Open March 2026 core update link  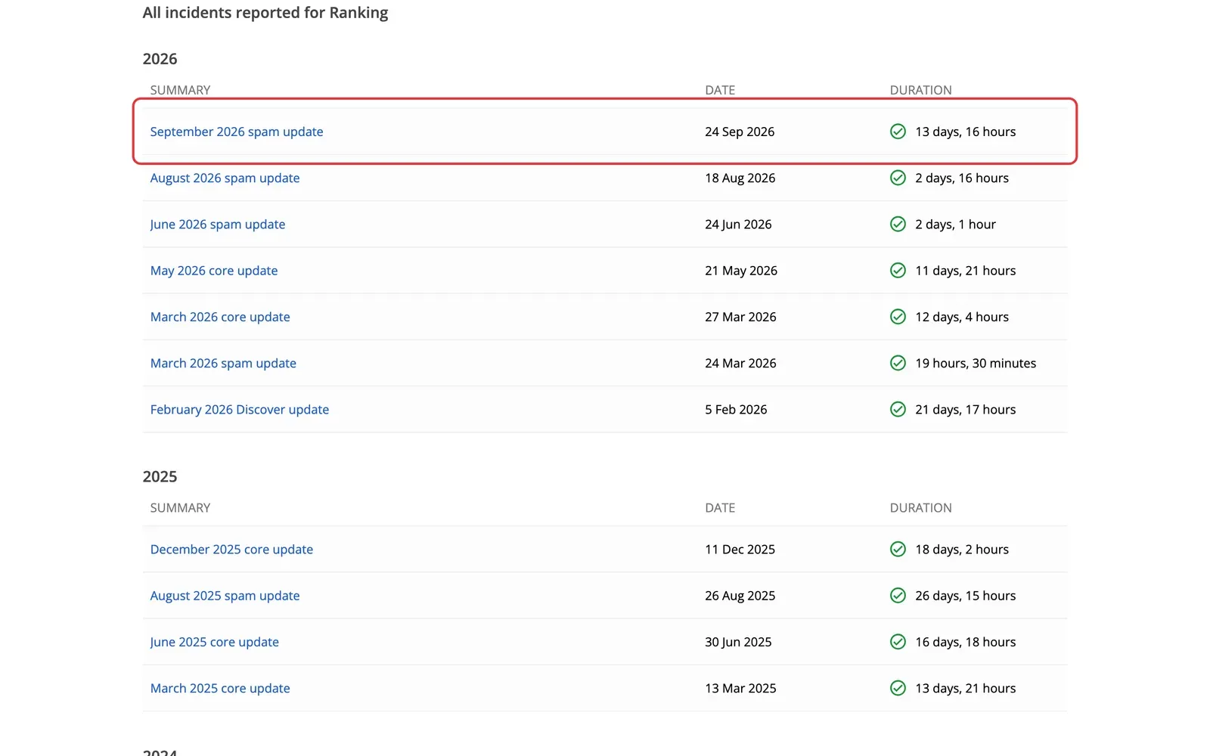[220, 317]
